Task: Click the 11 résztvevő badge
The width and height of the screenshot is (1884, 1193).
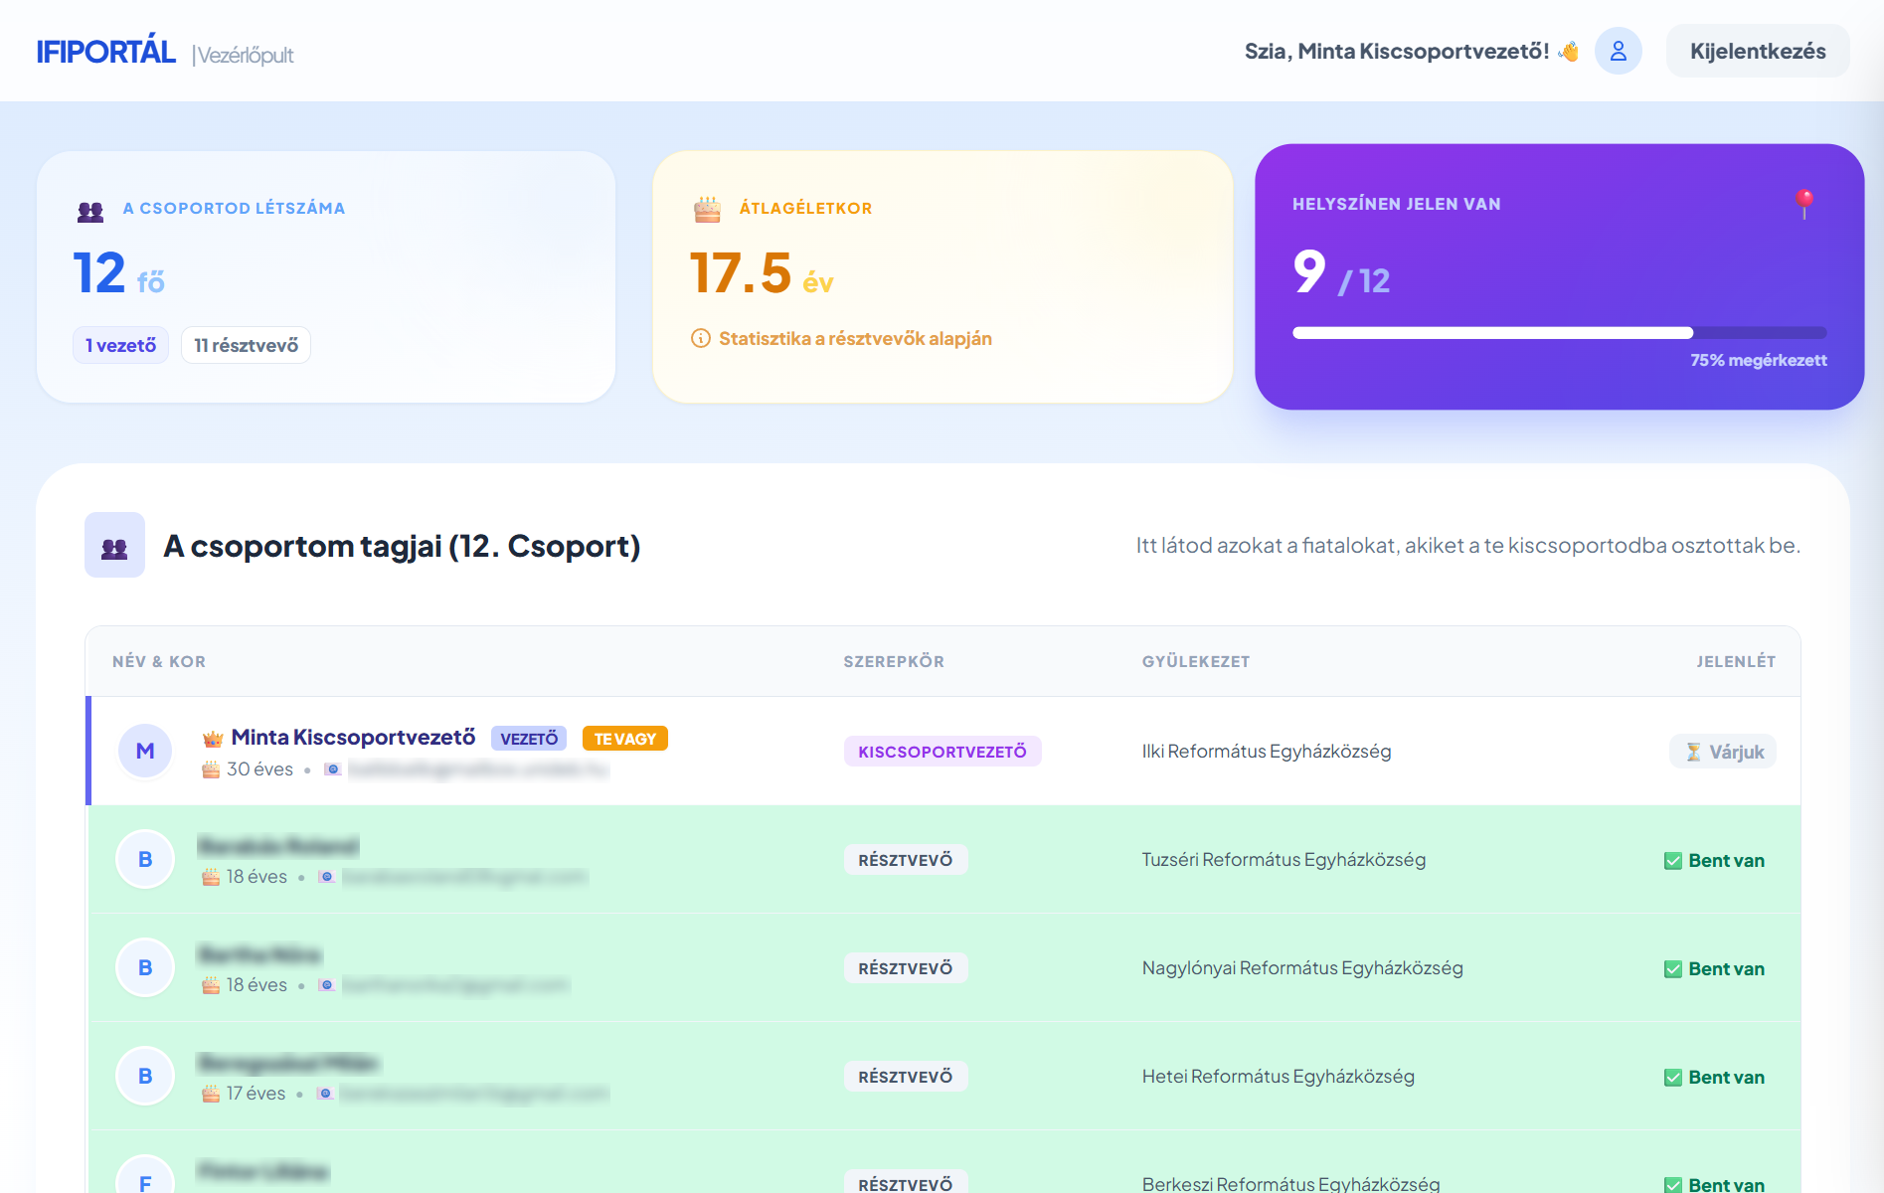Action: point(246,345)
